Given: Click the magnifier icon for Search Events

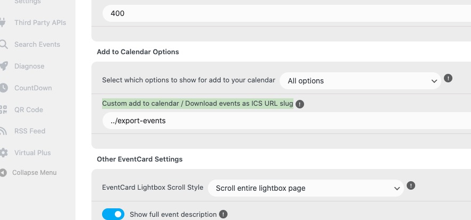Looking at the screenshot, I should tap(3, 45).
